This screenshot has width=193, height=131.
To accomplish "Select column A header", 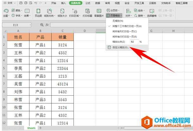I will pyautogui.click(x=18, y=31).
